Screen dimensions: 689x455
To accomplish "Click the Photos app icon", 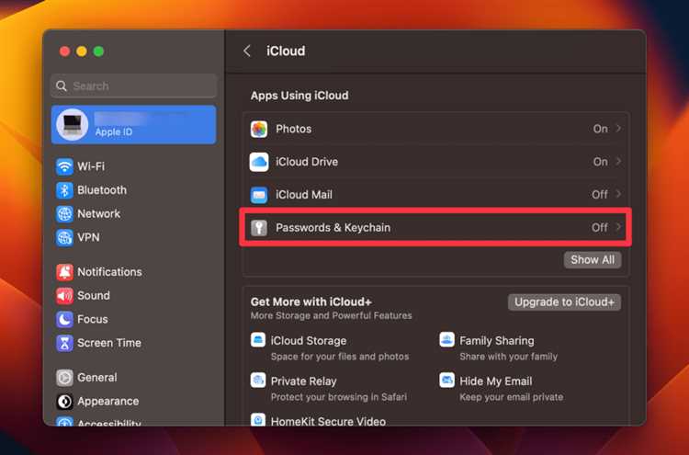I will pyautogui.click(x=259, y=130).
